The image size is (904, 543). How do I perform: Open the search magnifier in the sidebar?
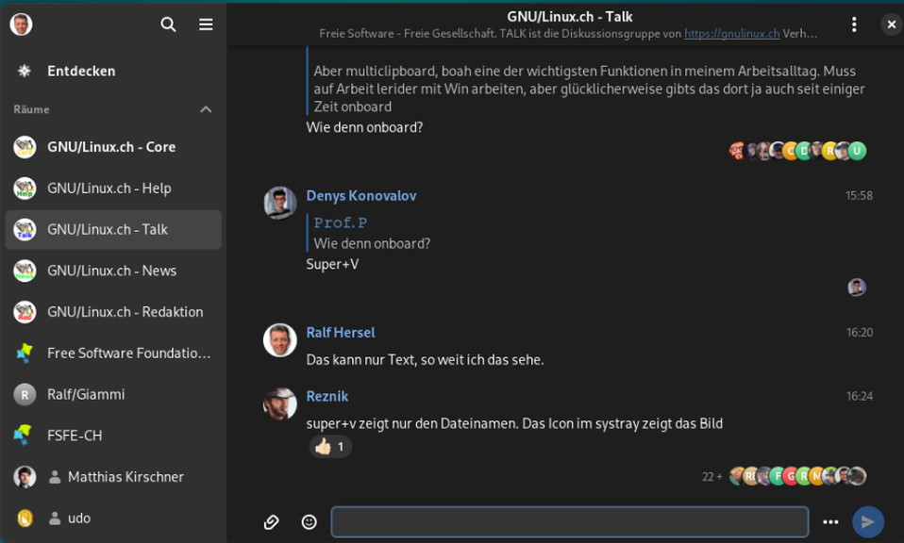tap(168, 25)
